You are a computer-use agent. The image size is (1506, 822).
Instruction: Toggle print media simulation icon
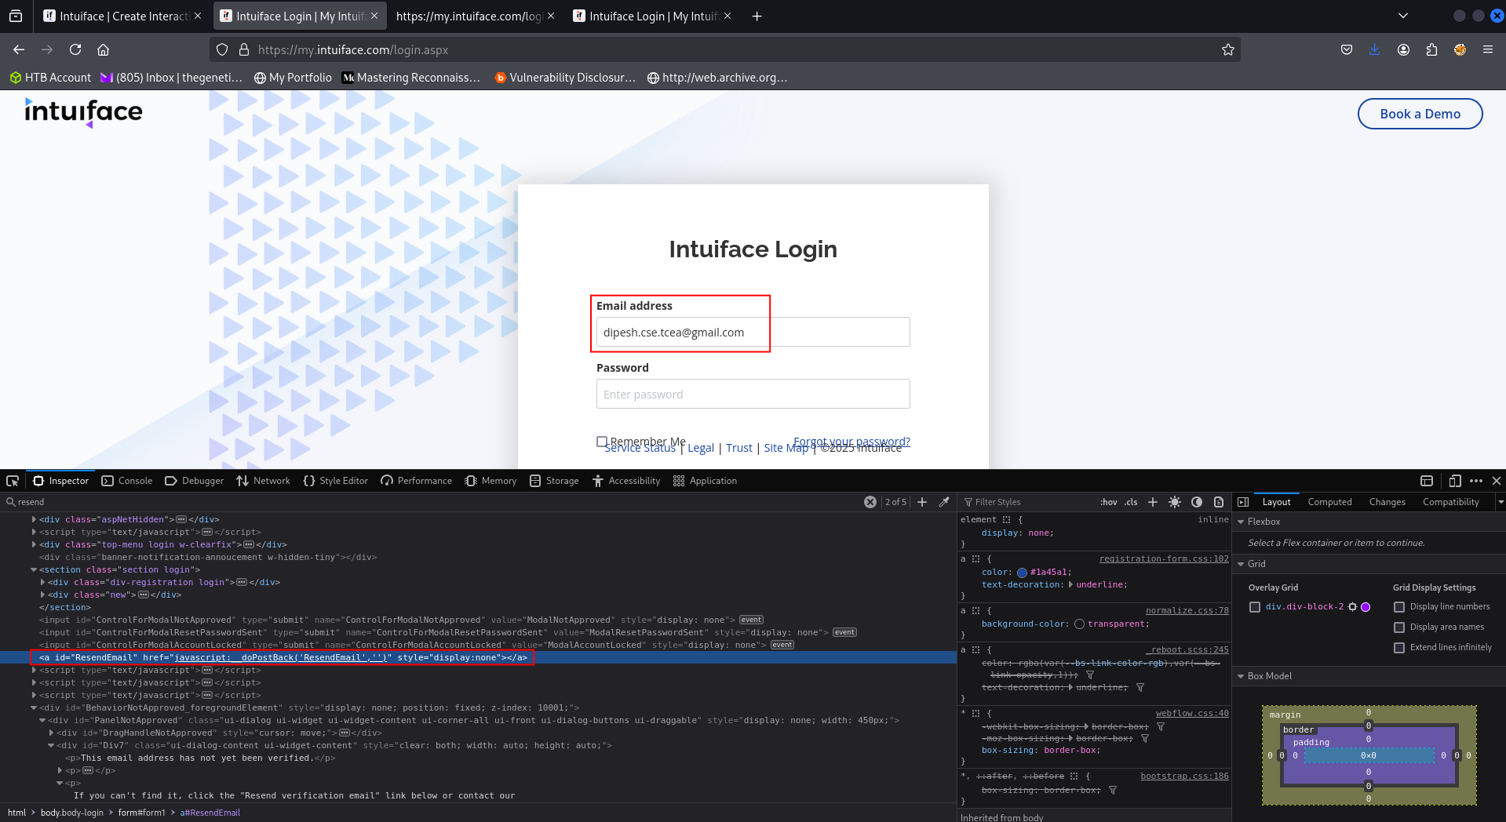coord(1219,502)
